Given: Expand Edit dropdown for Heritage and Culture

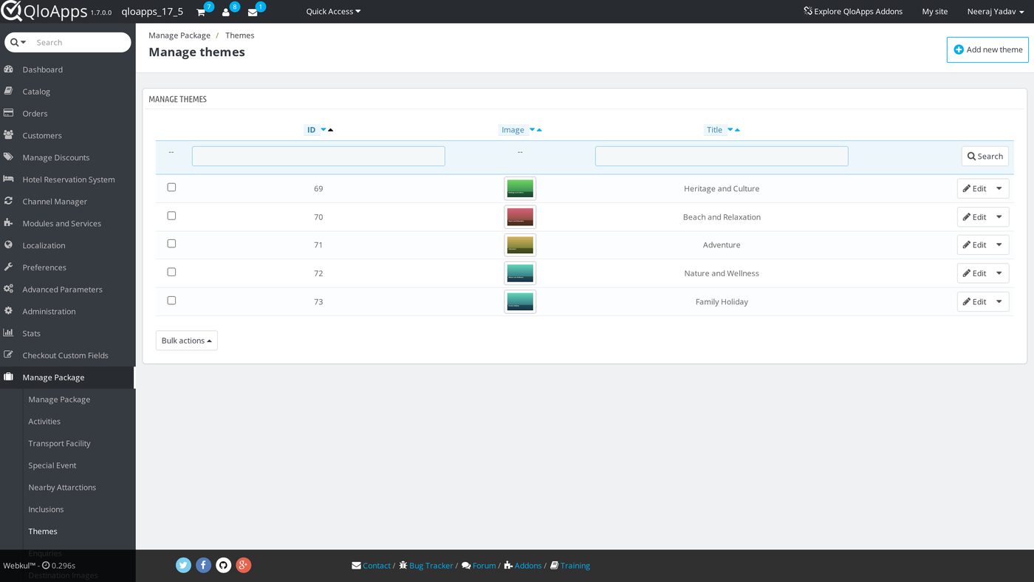Looking at the screenshot, I should pyautogui.click(x=999, y=188).
